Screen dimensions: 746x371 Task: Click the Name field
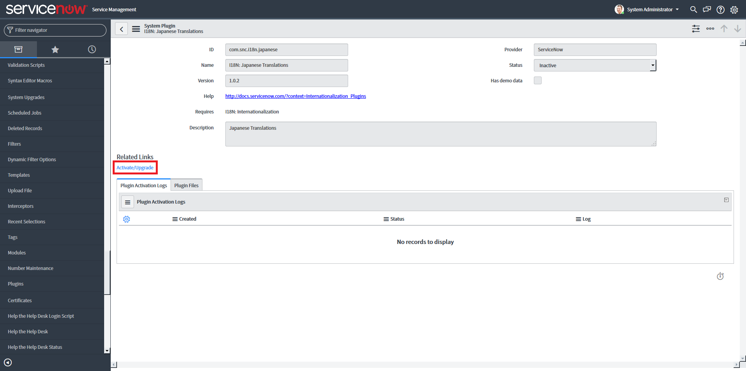click(287, 65)
